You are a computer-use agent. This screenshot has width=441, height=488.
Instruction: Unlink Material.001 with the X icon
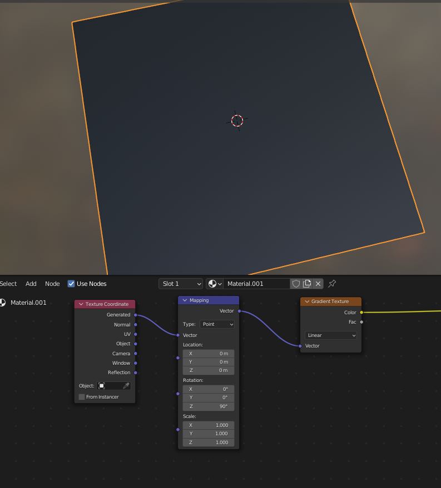pyautogui.click(x=318, y=284)
